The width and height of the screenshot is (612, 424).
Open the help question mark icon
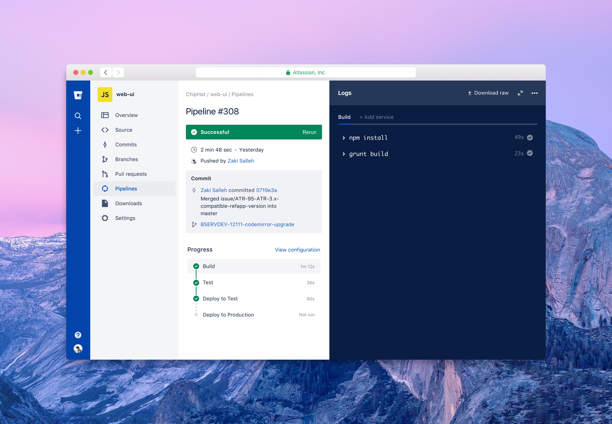[x=78, y=335]
